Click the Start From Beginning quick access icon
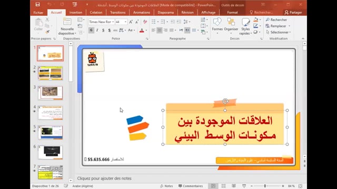The height and width of the screenshot is (189, 337). 75,5
